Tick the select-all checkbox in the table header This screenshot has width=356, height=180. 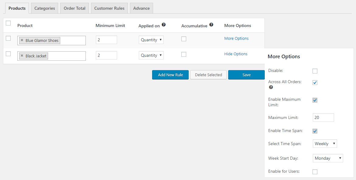click(8, 23)
